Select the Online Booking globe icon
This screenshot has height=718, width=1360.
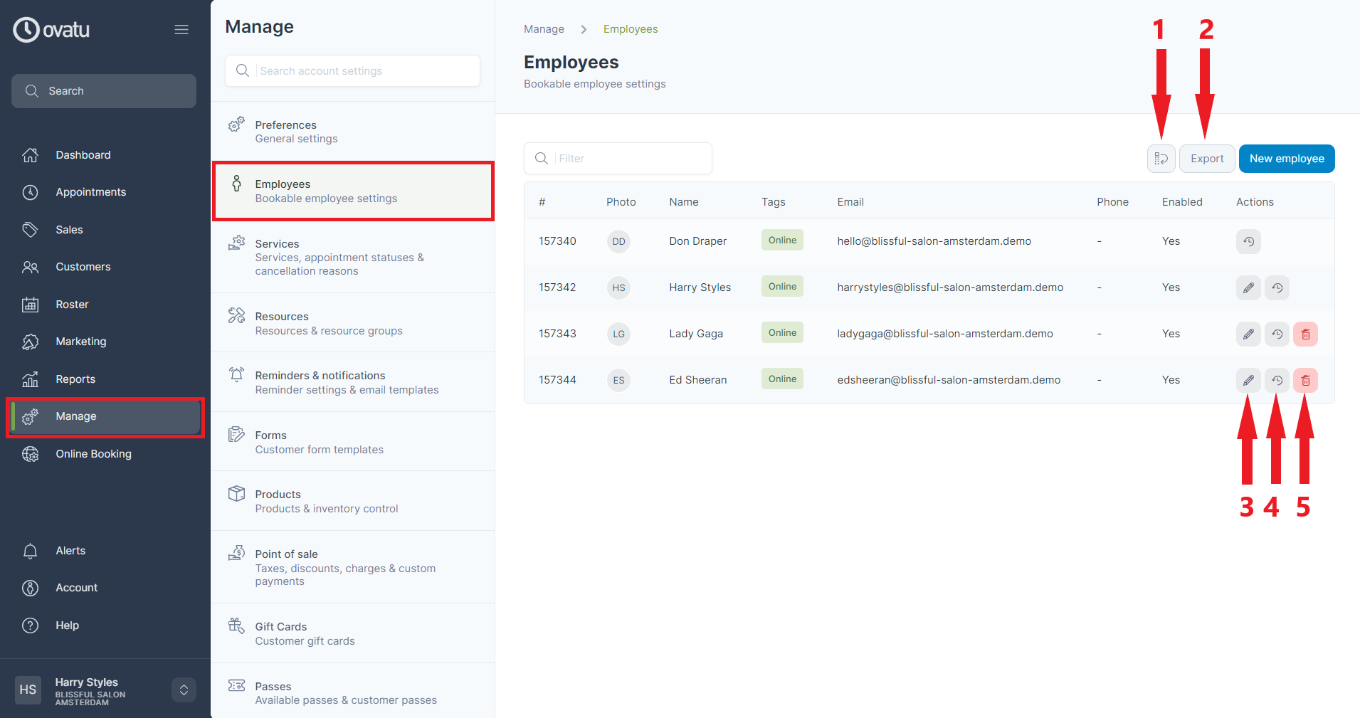coord(31,454)
